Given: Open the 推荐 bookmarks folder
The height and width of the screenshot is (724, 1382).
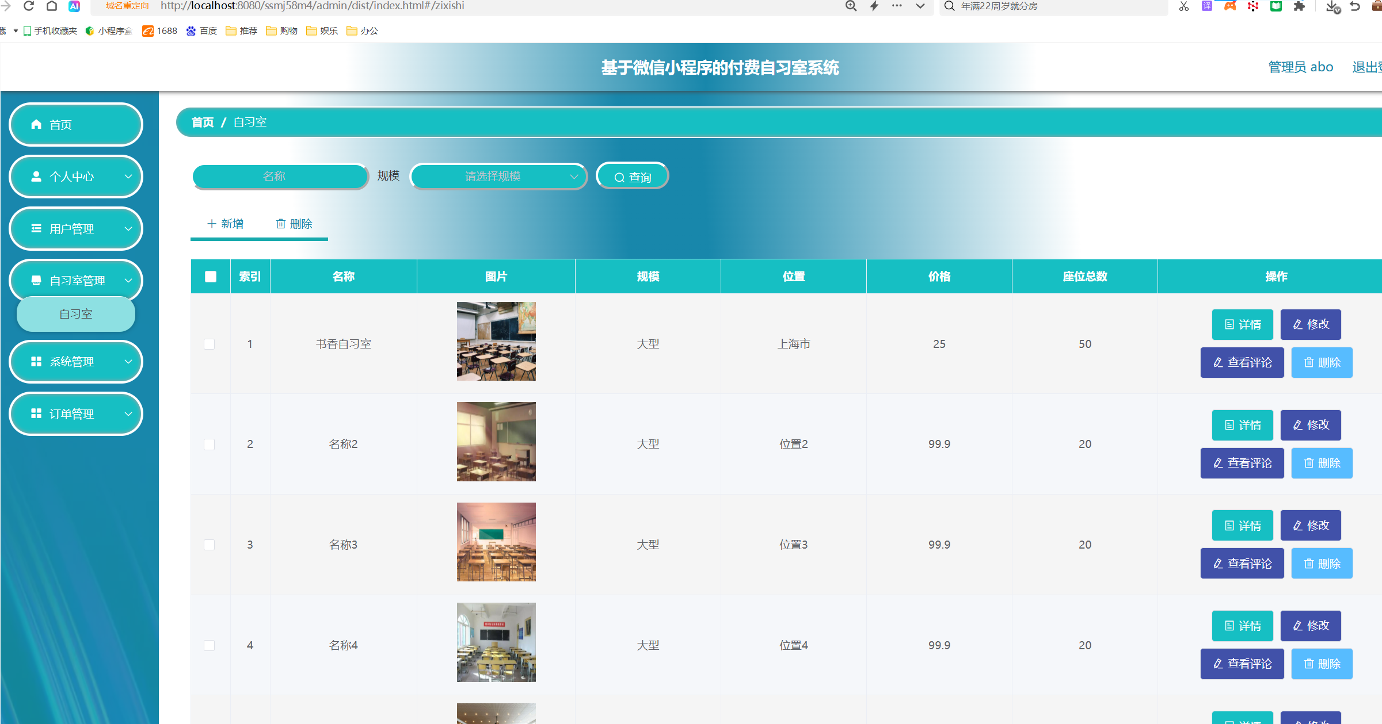Looking at the screenshot, I should 242,30.
